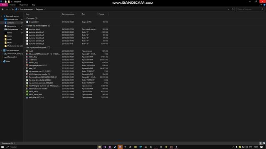Viewport: 266px width, 149px height.
Task: Expand the address bar history dropdown
Action: [x=228, y=9]
